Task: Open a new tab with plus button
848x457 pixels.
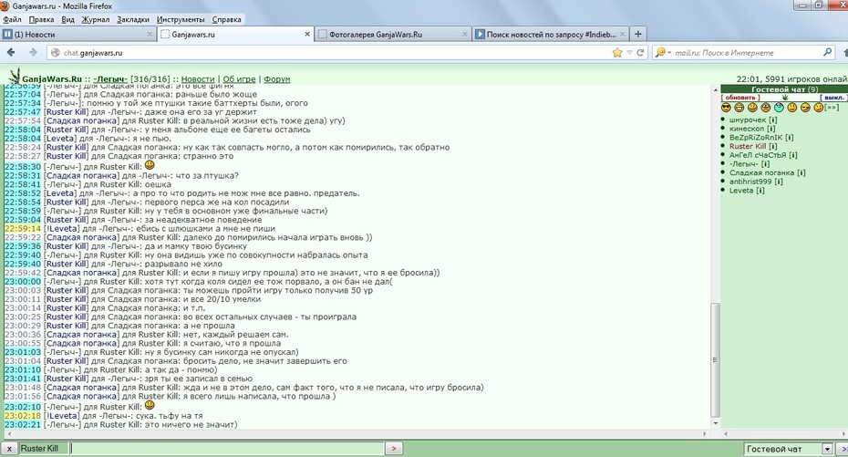Action: click(x=638, y=34)
